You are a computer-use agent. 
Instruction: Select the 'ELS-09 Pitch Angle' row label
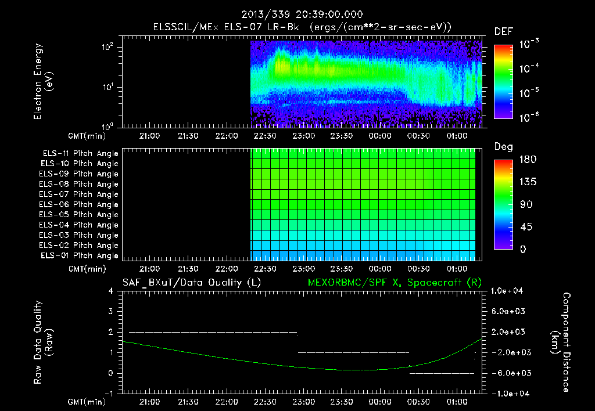click(79, 174)
